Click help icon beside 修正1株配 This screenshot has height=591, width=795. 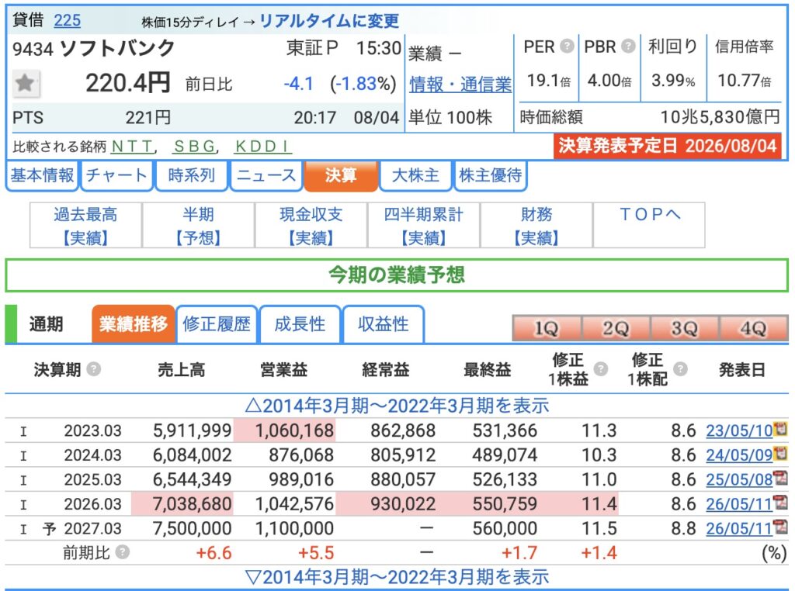[x=680, y=369]
